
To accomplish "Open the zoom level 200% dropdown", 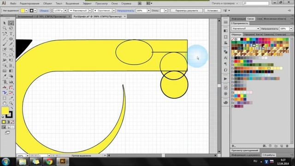I will click(28, 156).
